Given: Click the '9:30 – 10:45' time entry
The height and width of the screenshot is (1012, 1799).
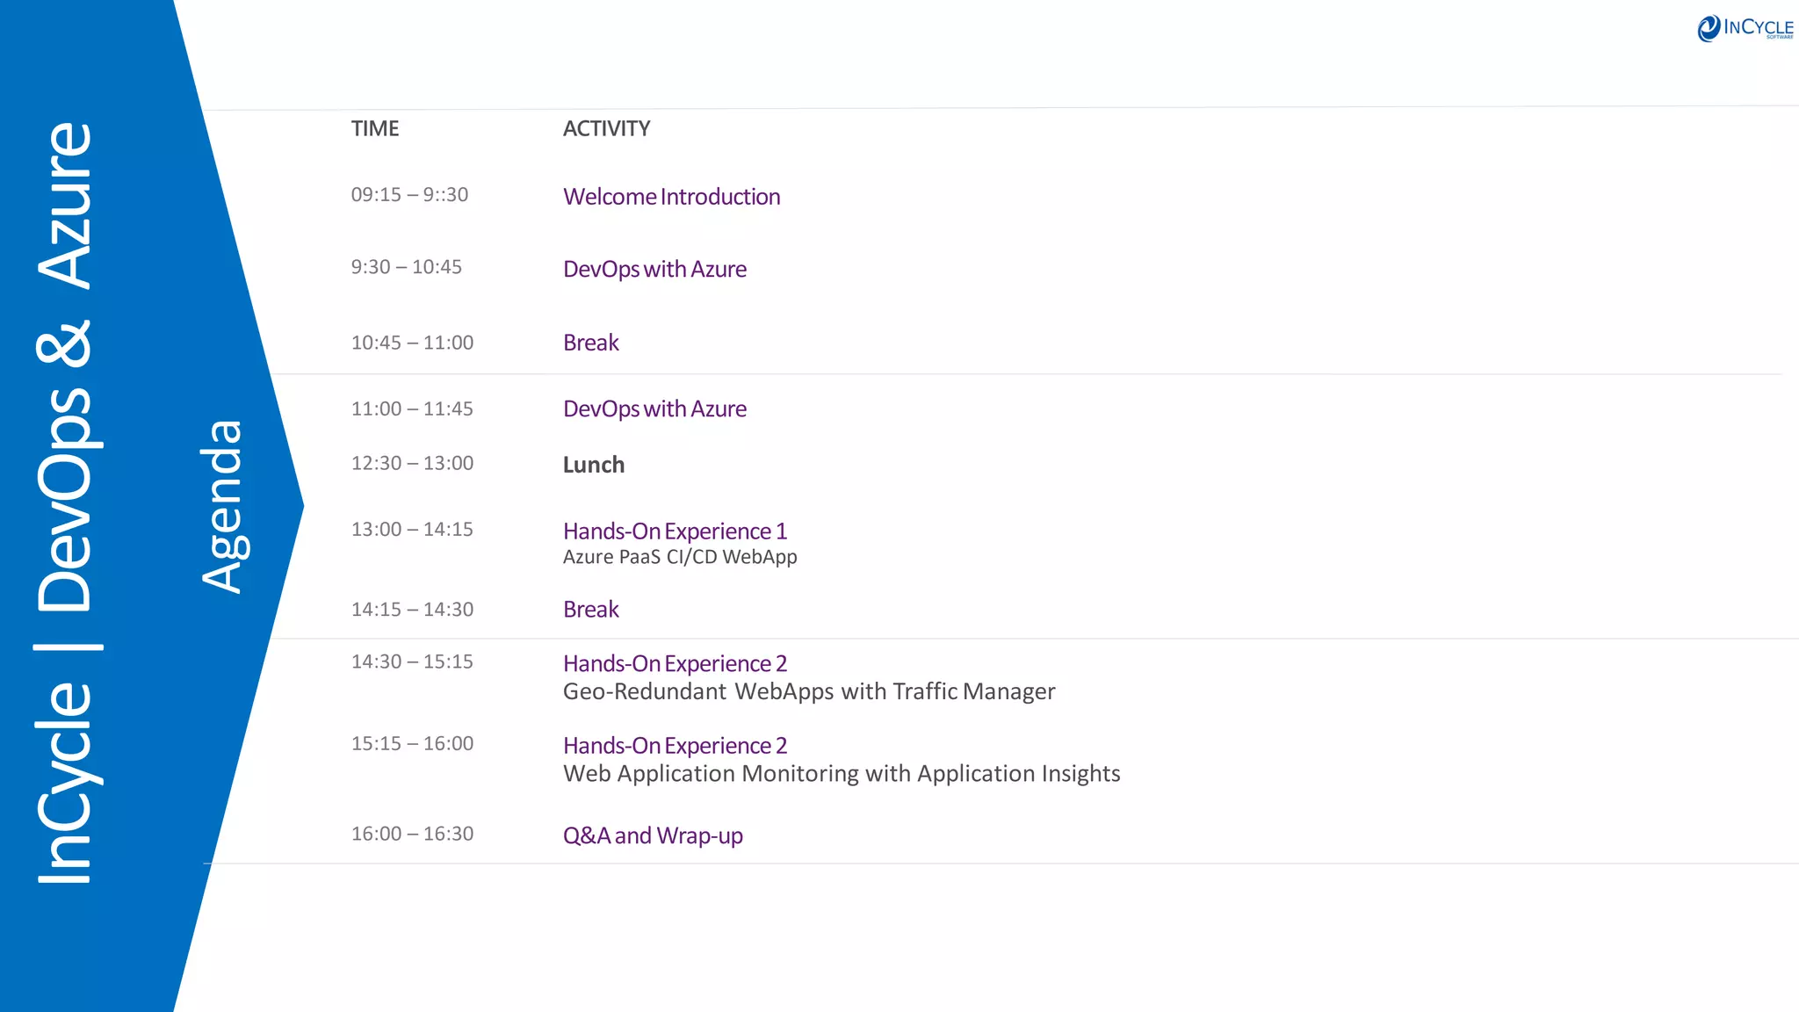Looking at the screenshot, I should pos(407,266).
